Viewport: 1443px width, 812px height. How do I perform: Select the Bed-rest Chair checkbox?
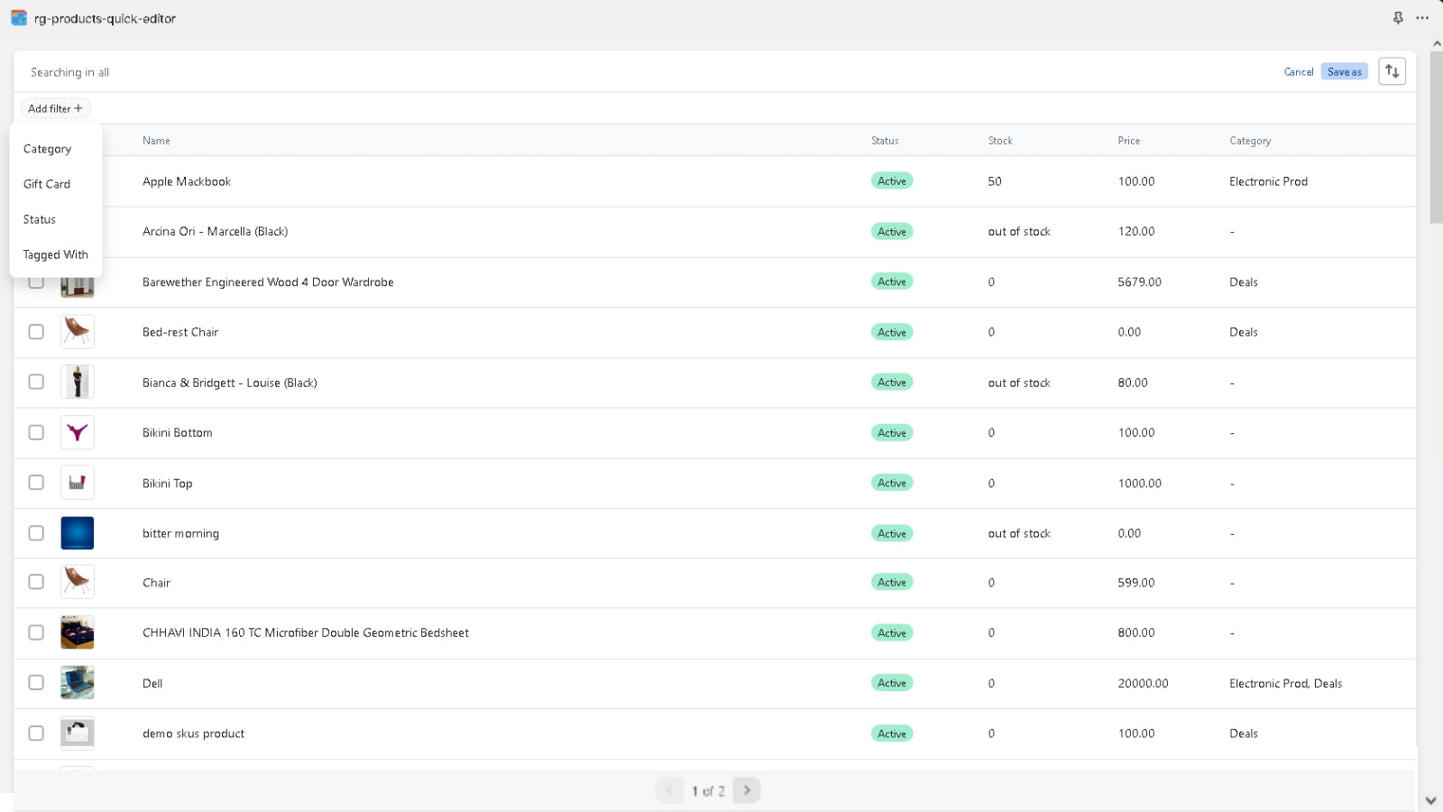point(36,332)
